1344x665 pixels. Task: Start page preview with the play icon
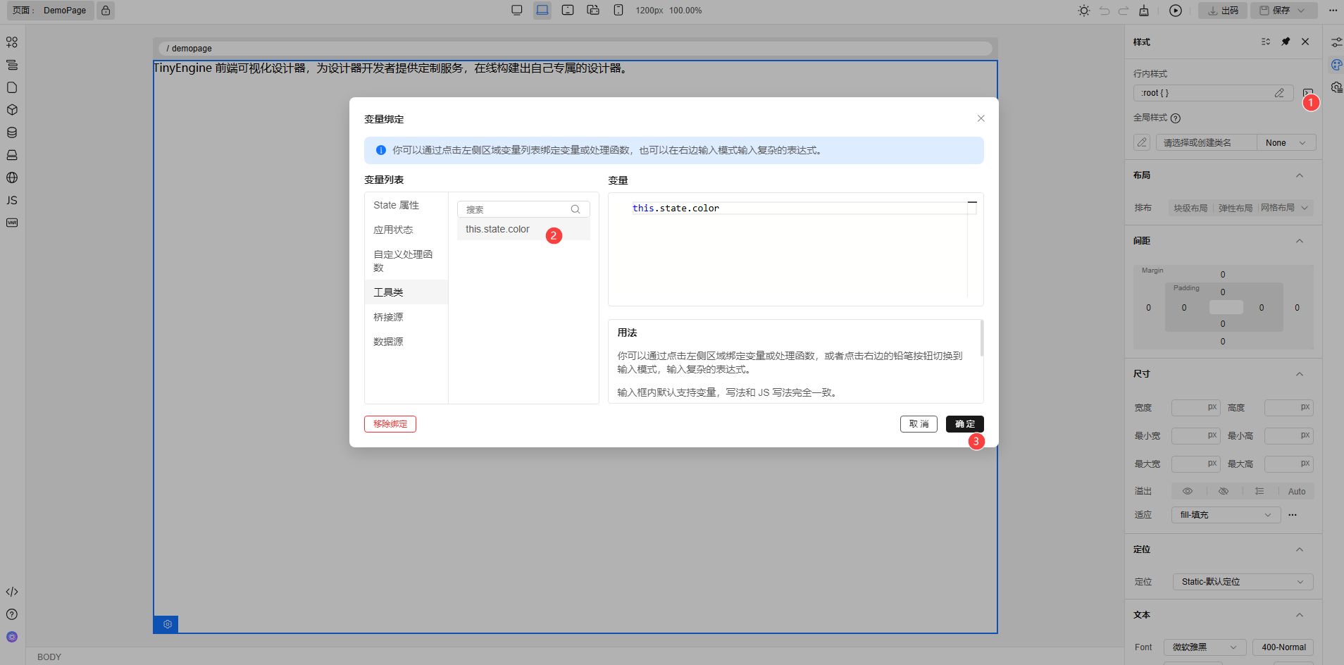[x=1174, y=11]
